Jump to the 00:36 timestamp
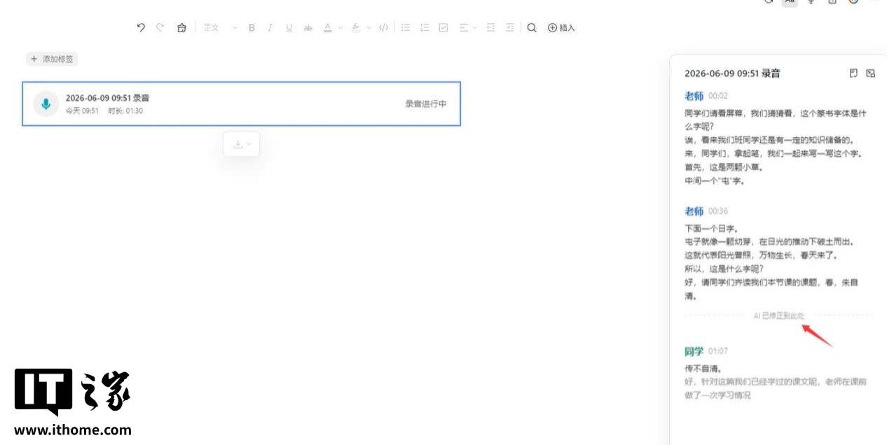 718,211
